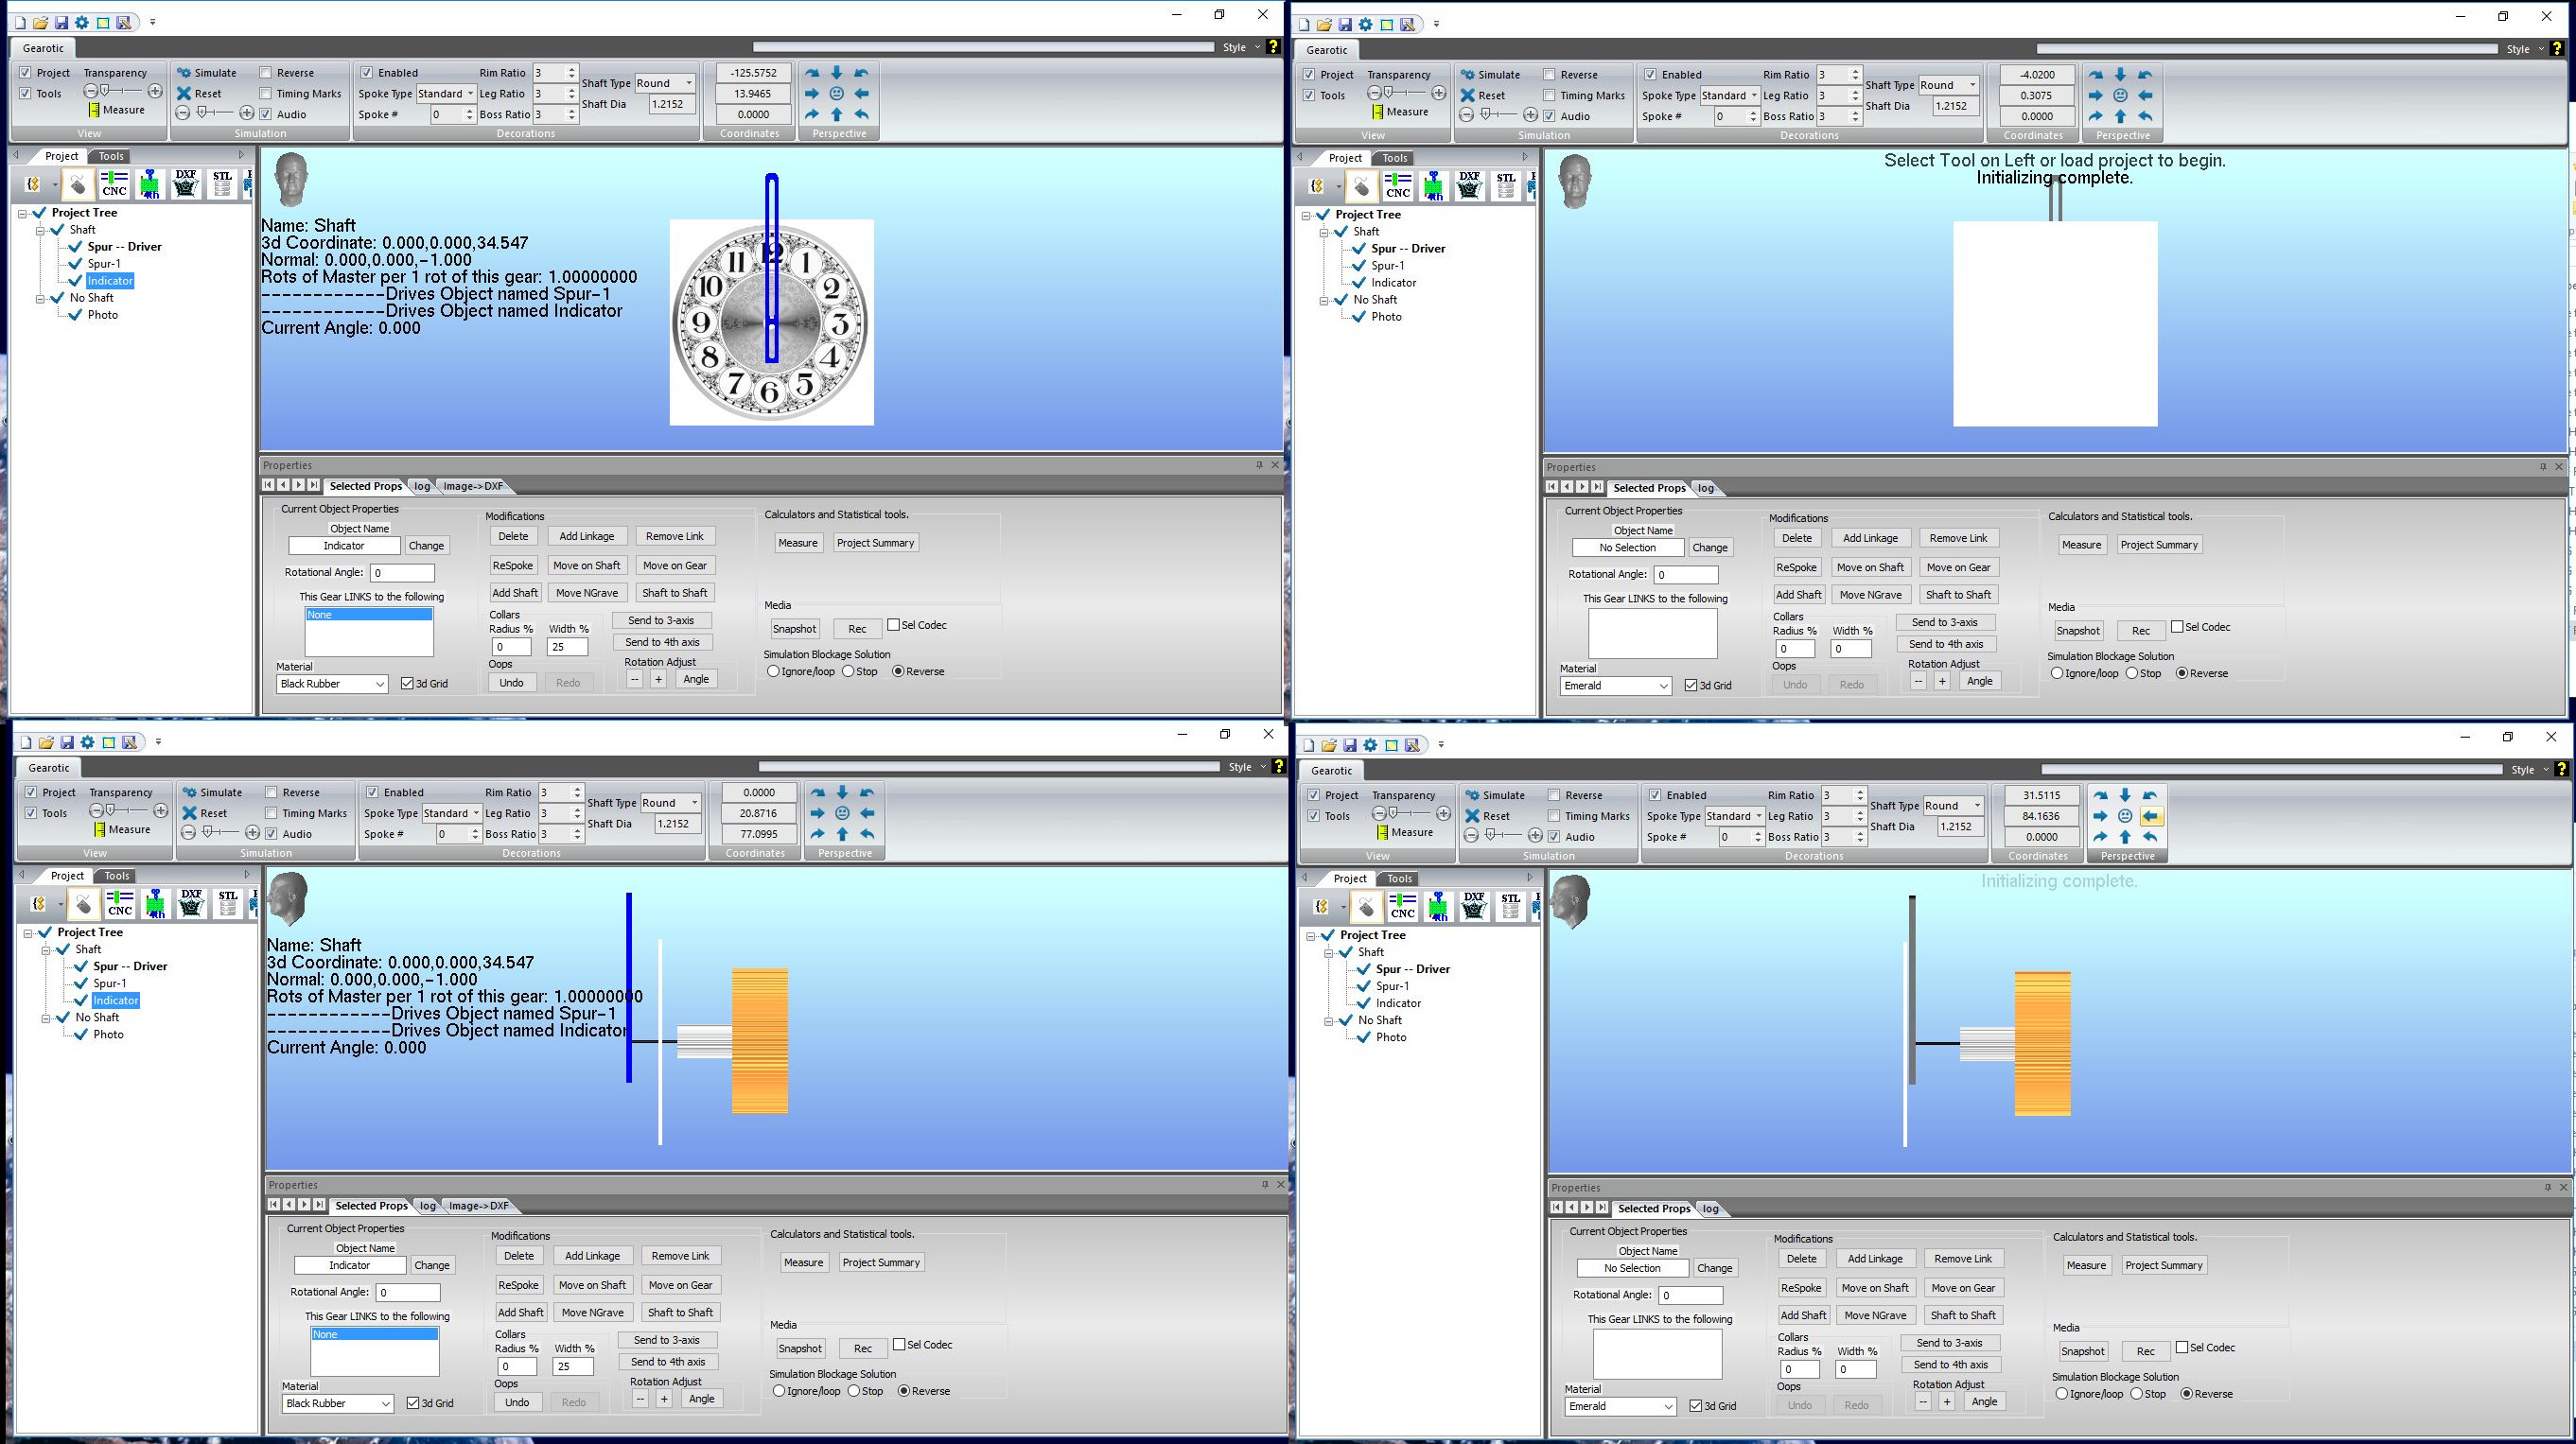
Task: Enable Timing Marks checkbox in top-left window
Action: pyautogui.click(x=266, y=94)
